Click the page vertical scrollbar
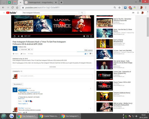The height and width of the screenshot is (119, 149). 148,27
